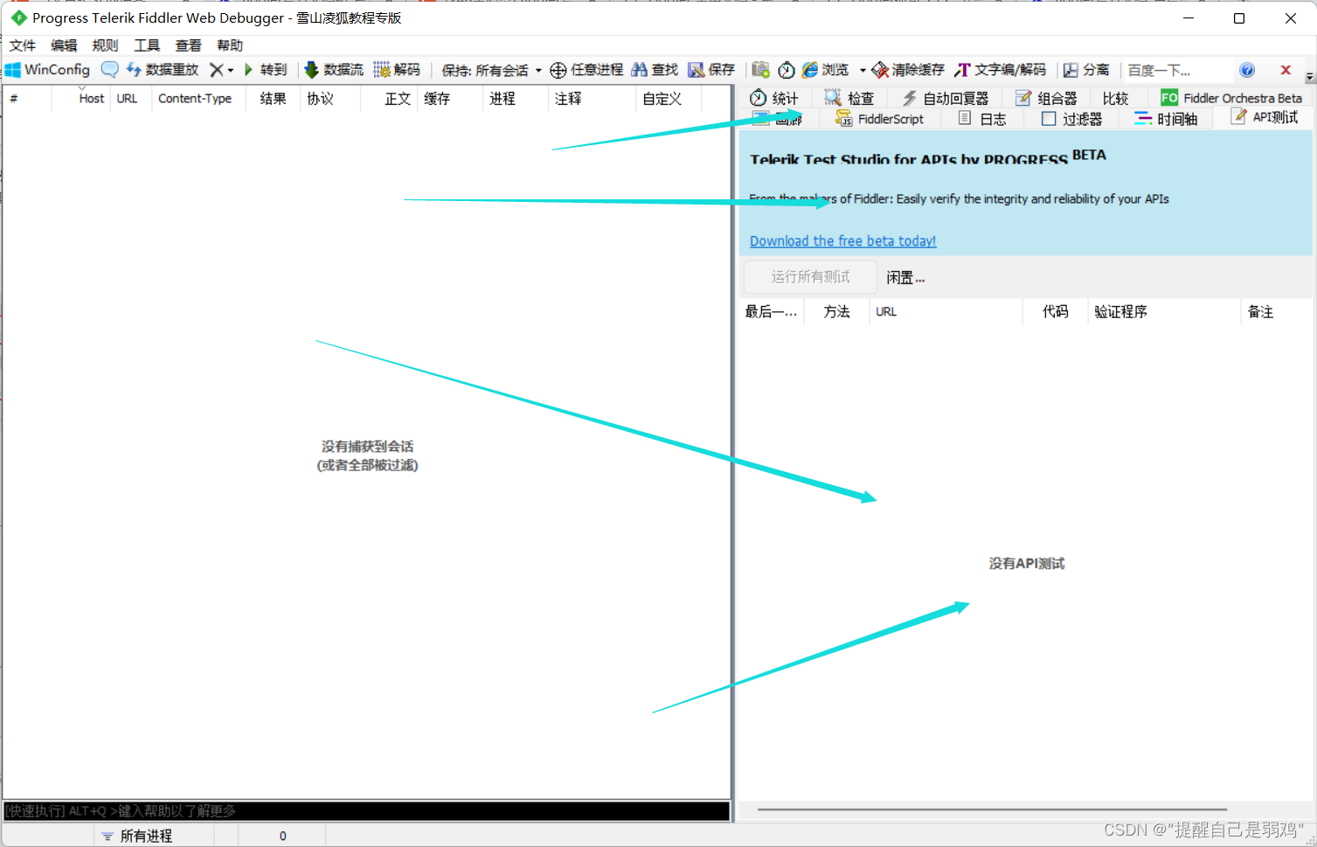Open the 编辑 menu
Screen dimensions: 1317x847
pos(64,45)
